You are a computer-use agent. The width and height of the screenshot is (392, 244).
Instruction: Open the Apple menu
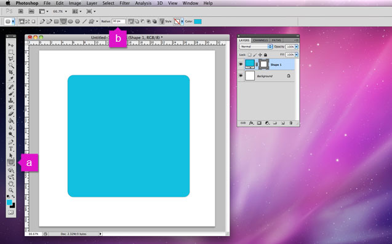8,3
